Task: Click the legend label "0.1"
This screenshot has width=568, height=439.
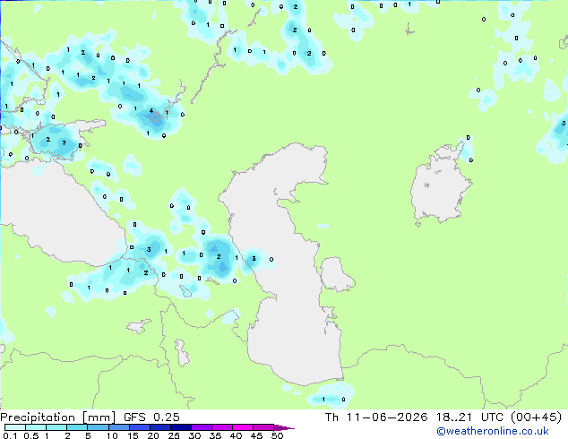Action: point(10,435)
